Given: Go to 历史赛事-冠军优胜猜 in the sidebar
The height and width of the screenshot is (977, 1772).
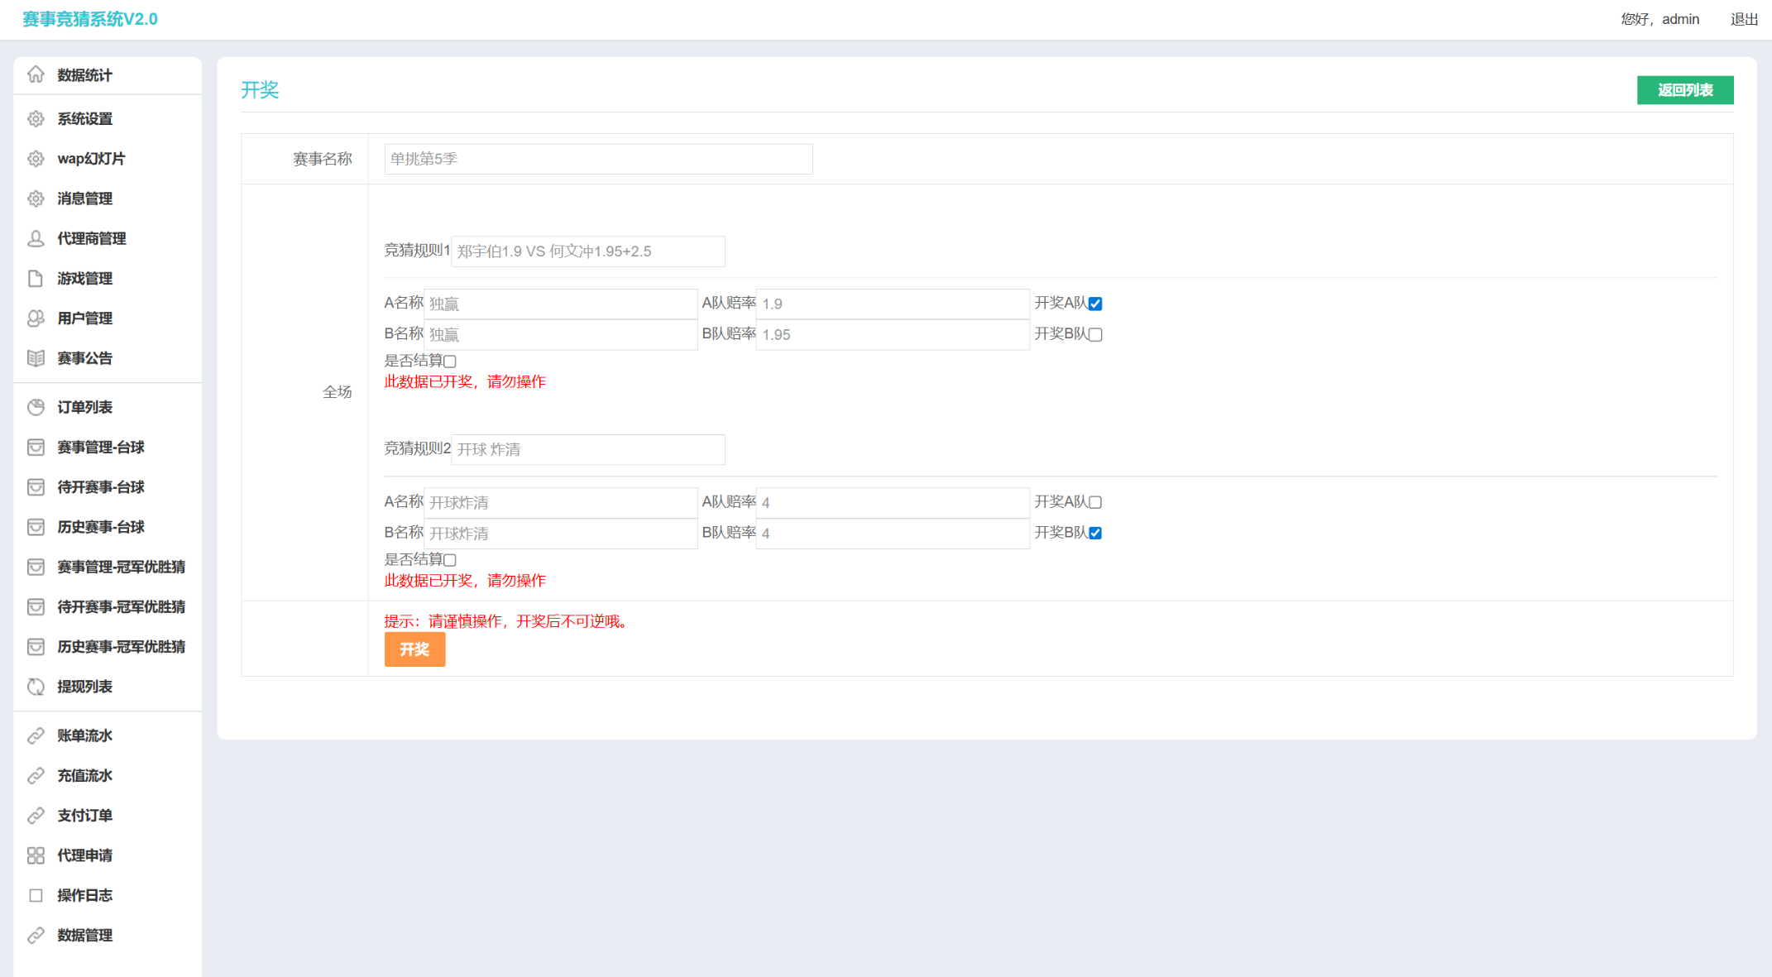Looking at the screenshot, I should point(121,647).
